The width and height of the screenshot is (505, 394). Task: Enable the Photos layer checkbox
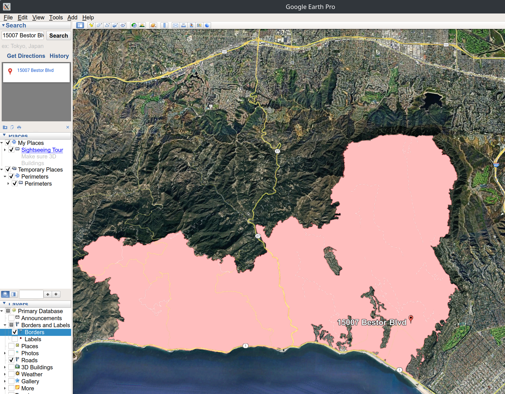point(12,353)
